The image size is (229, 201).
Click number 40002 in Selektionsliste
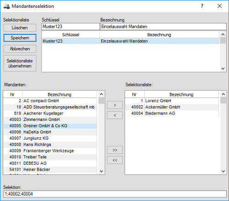(x=137, y=107)
